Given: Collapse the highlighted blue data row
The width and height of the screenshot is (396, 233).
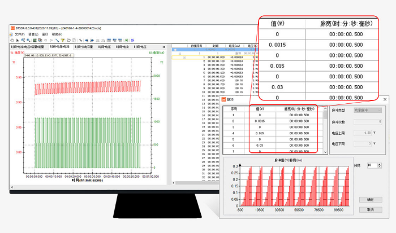Looking at the screenshot, I should pyautogui.click(x=175, y=50).
